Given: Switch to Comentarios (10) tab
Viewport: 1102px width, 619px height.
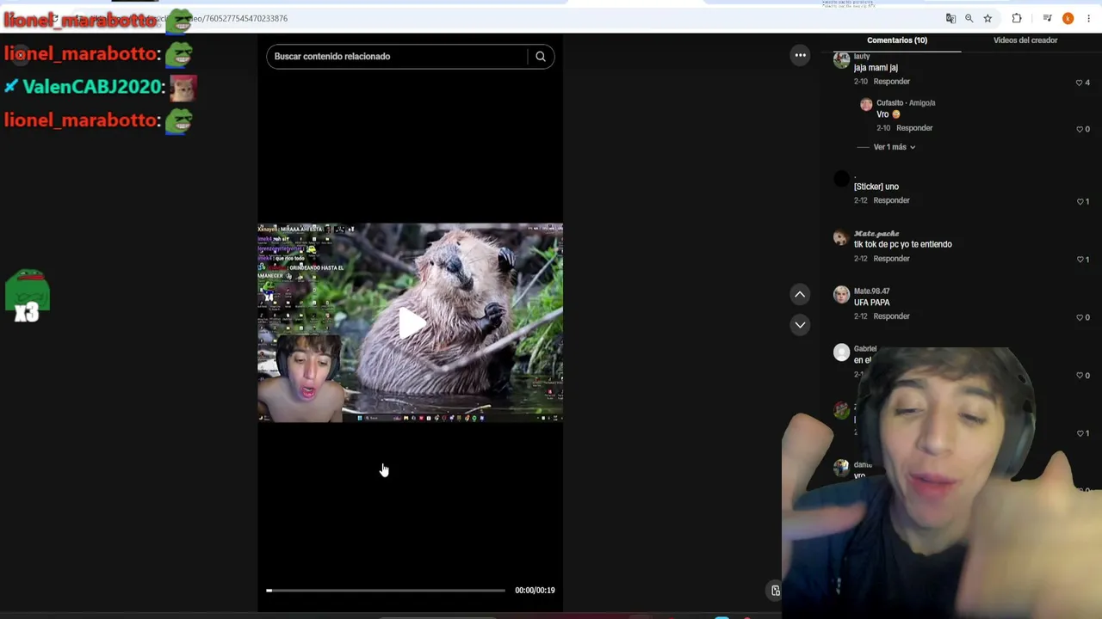Looking at the screenshot, I should 897,40.
